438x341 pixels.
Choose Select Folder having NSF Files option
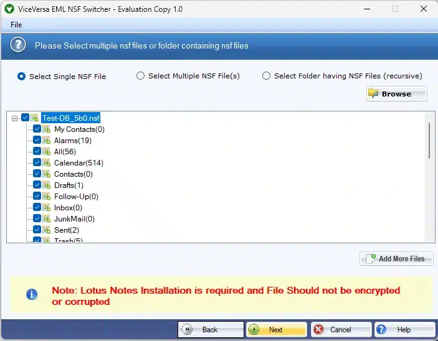point(266,76)
